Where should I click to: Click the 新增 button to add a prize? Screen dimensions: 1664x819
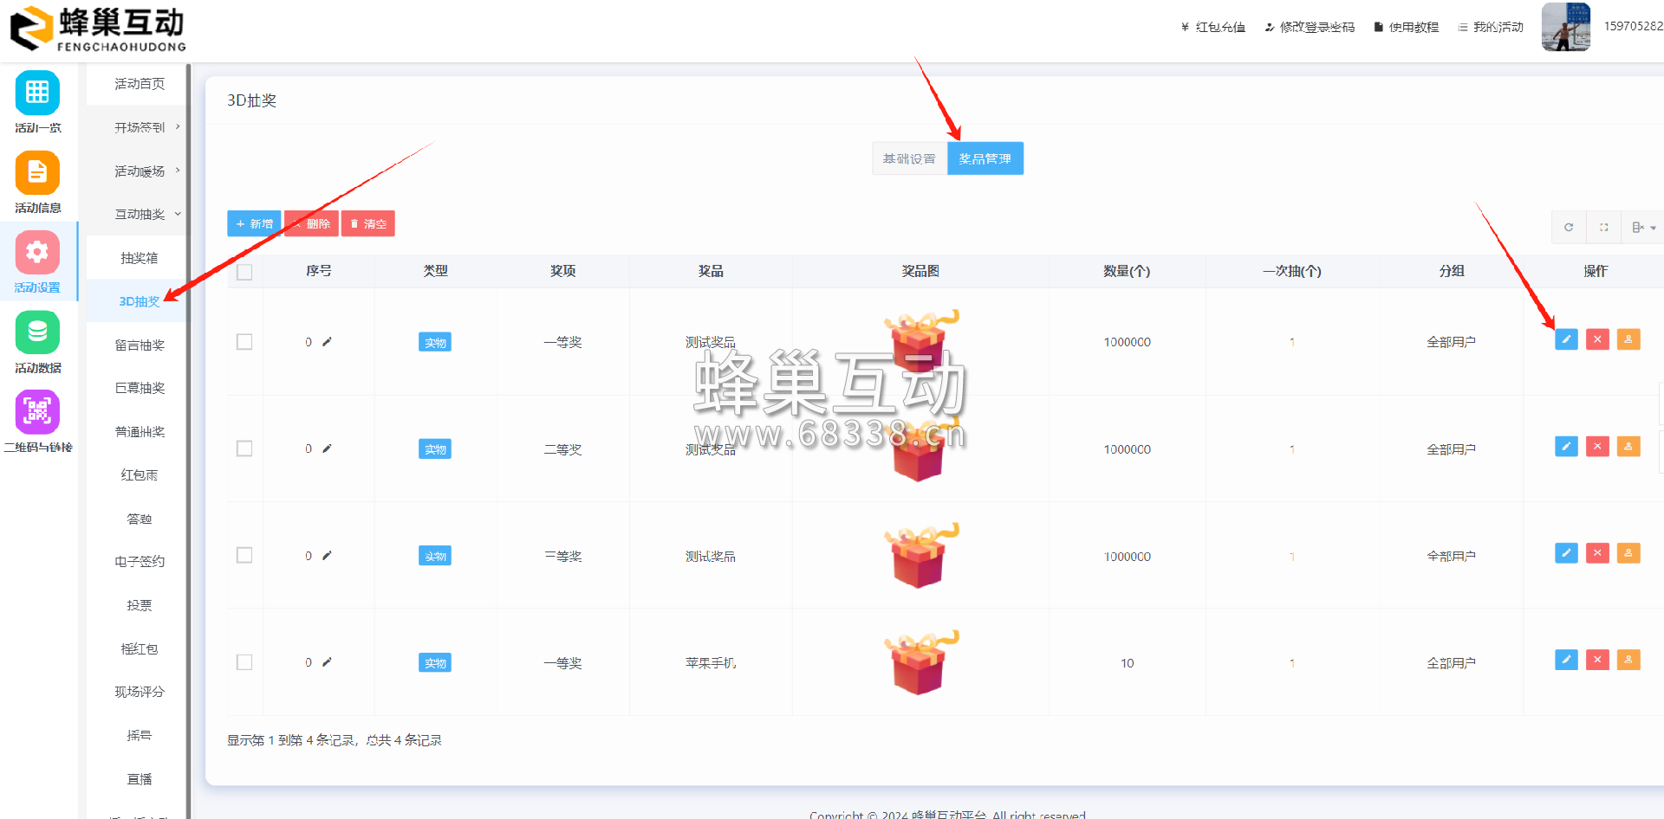pyautogui.click(x=253, y=223)
